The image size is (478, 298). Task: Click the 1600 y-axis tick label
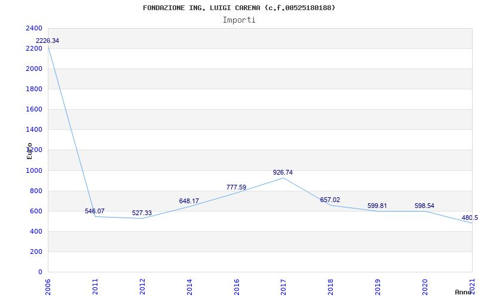click(35, 110)
